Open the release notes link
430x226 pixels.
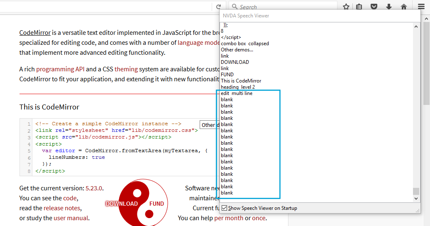click(62, 208)
